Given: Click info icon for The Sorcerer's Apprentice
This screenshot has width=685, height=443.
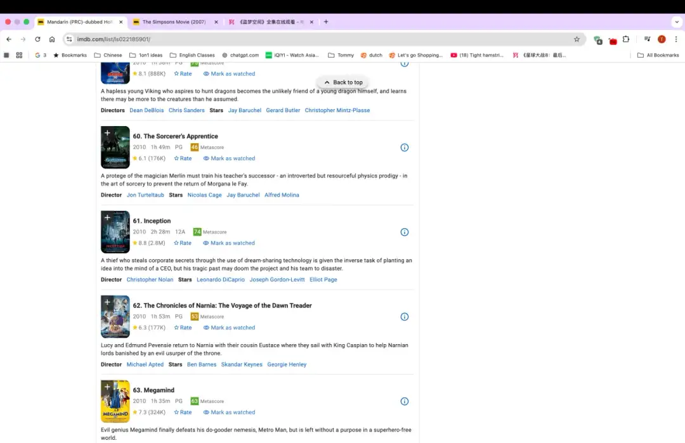Looking at the screenshot, I should (x=405, y=148).
